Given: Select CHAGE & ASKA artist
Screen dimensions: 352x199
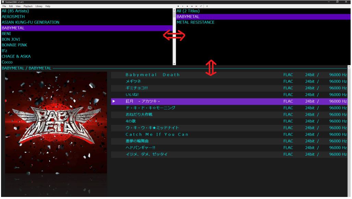Looking at the screenshot, I should coord(87,56).
